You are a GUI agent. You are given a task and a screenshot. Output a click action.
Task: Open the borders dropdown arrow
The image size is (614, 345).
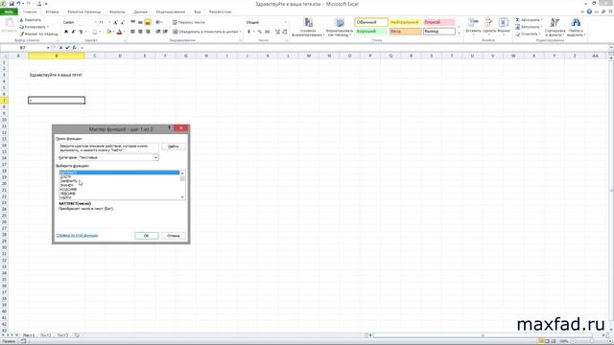point(100,32)
